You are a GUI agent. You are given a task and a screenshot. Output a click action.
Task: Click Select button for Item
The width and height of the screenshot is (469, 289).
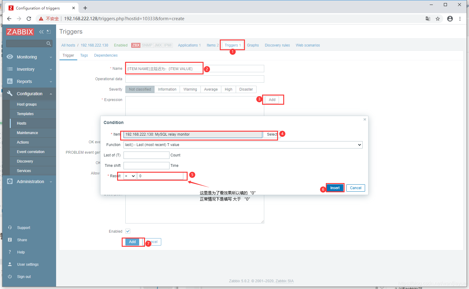(272, 134)
